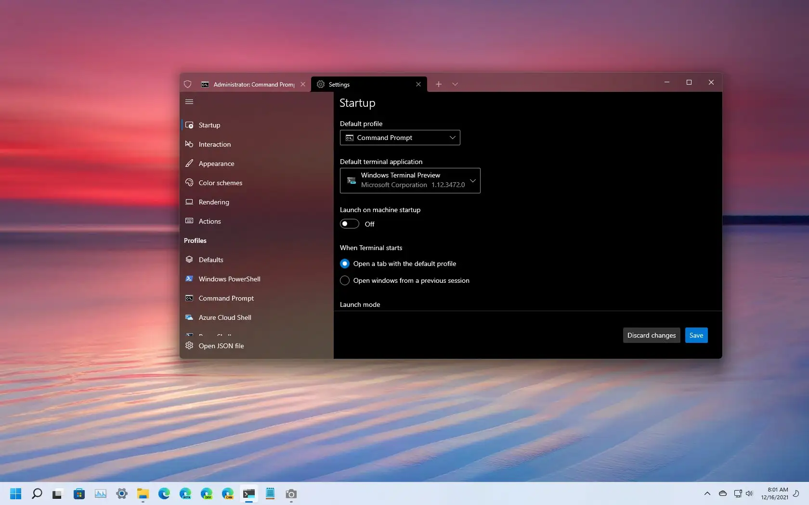Click Open JSON file
Screen dimensions: 809x505
coord(256,346)
